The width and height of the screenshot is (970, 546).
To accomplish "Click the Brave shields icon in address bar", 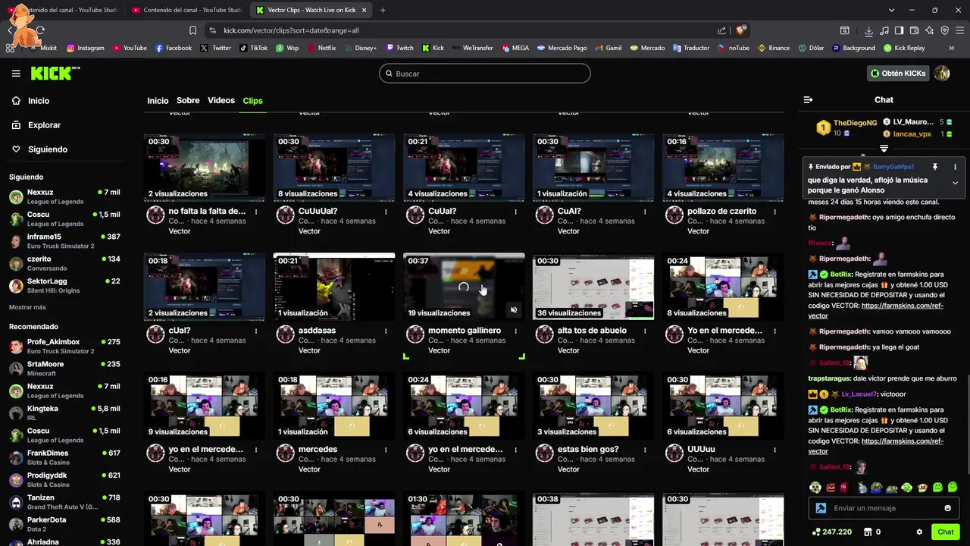I will coord(740,30).
